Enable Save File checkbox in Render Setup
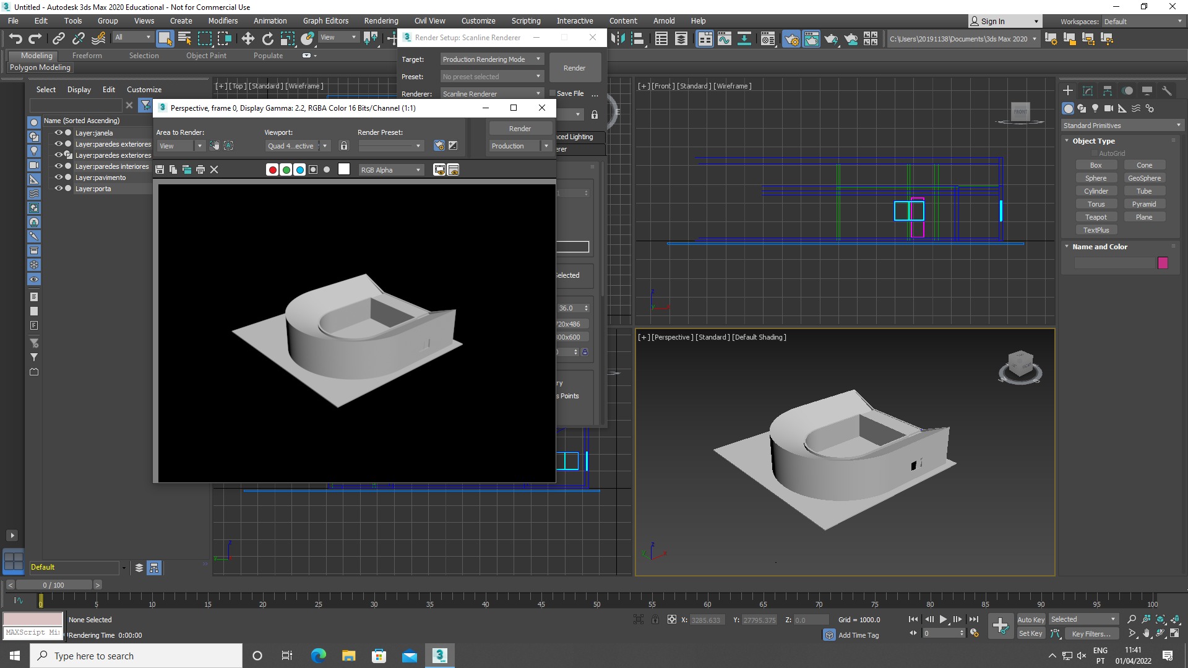Viewport: 1188px width, 668px height. click(x=552, y=93)
